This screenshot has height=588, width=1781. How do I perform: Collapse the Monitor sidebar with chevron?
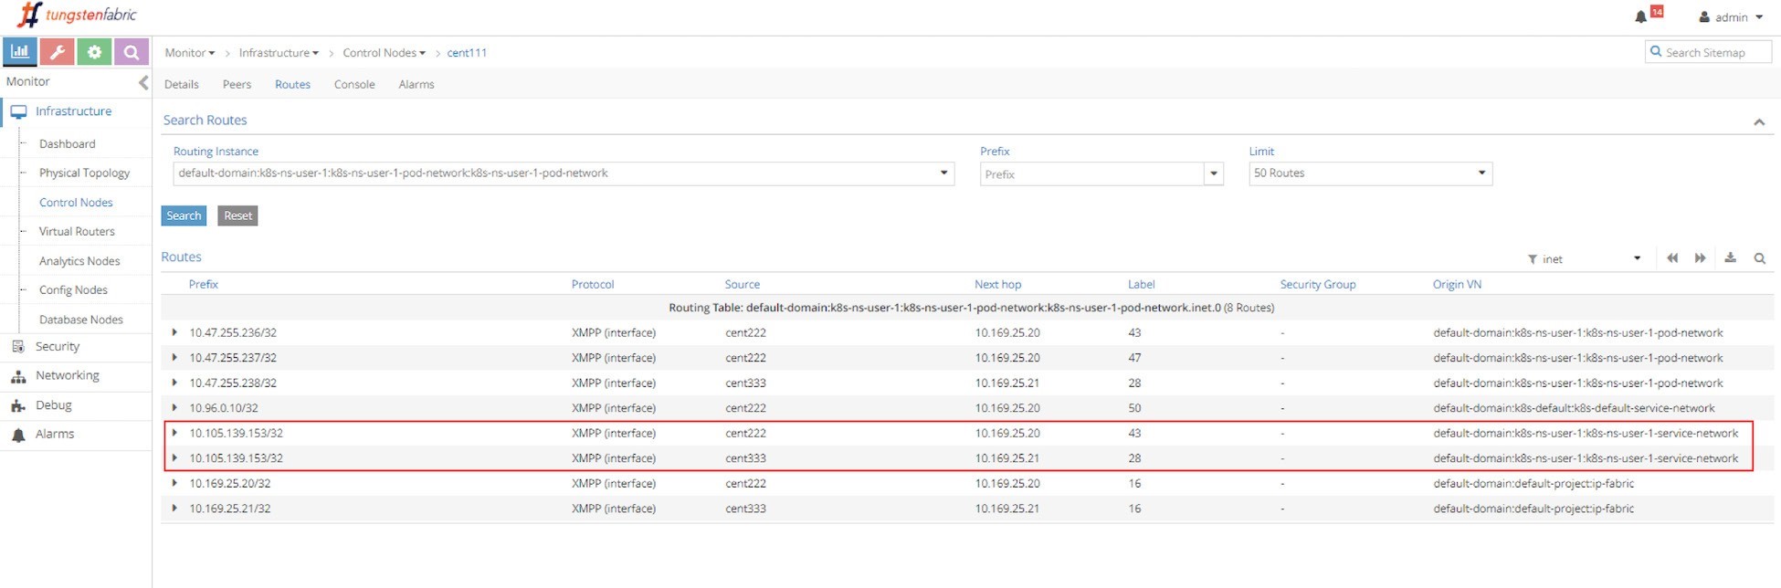pos(143,82)
